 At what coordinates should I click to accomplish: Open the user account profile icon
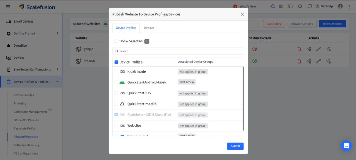340,7
